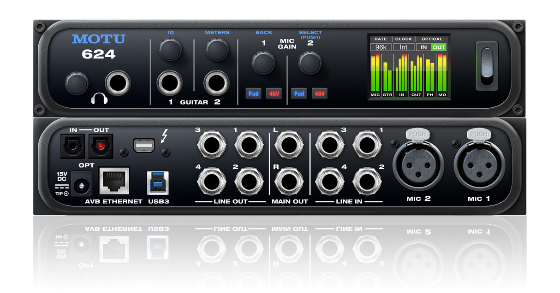The image size is (560, 293).
Task: Select the blue USB3 port
Action: point(158,183)
